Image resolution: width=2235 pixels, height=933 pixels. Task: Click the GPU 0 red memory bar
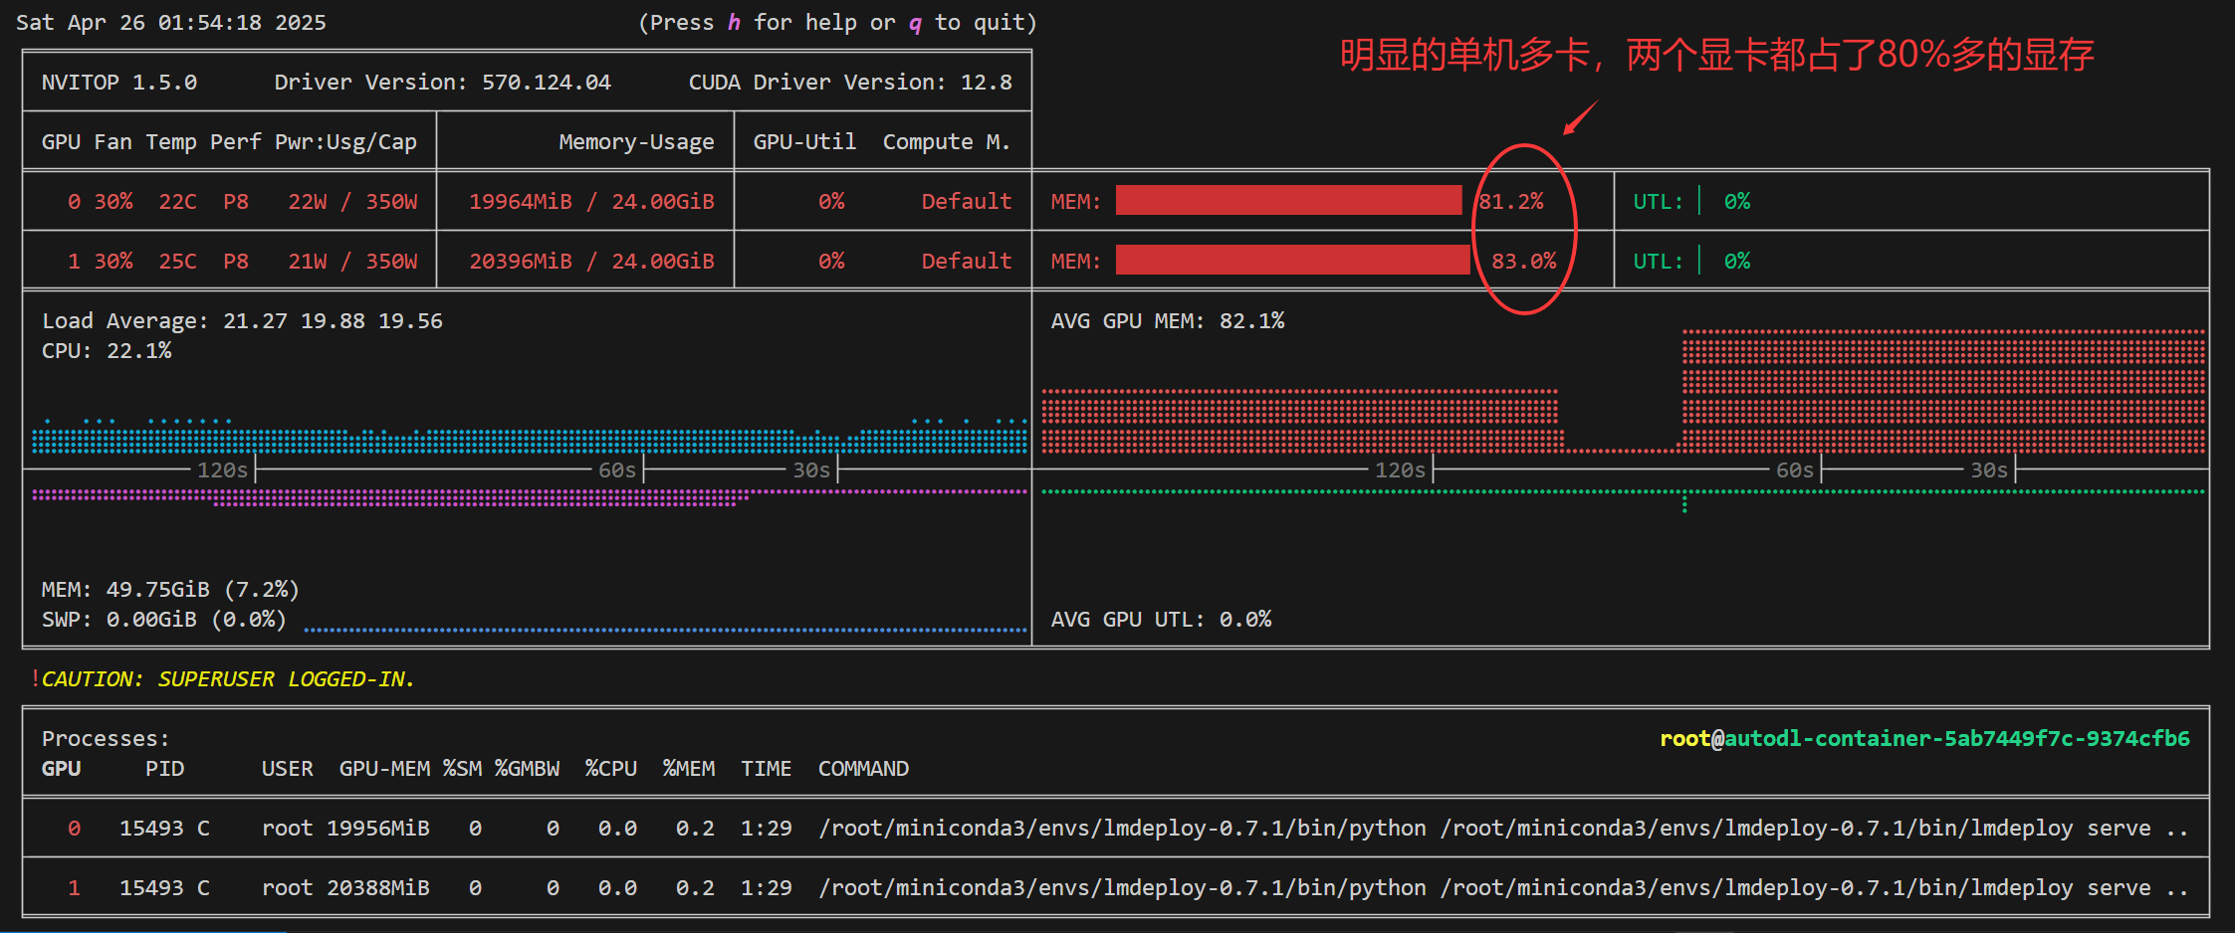pyautogui.click(x=1288, y=200)
